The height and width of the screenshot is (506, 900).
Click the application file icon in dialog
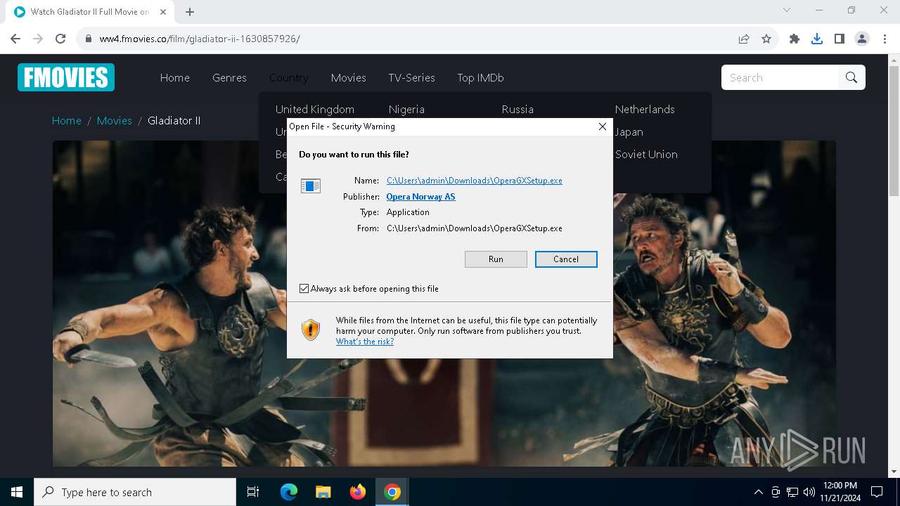(x=311, y=186)
